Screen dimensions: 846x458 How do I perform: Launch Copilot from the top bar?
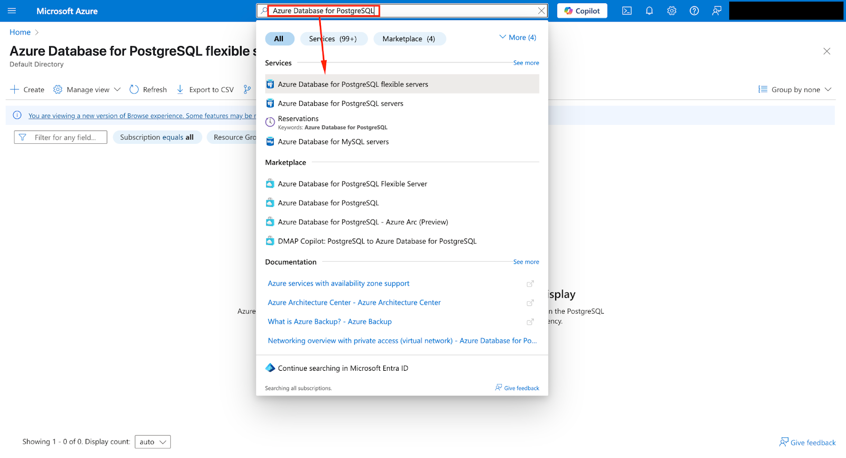pyautogui.click(x=582, y=11)
